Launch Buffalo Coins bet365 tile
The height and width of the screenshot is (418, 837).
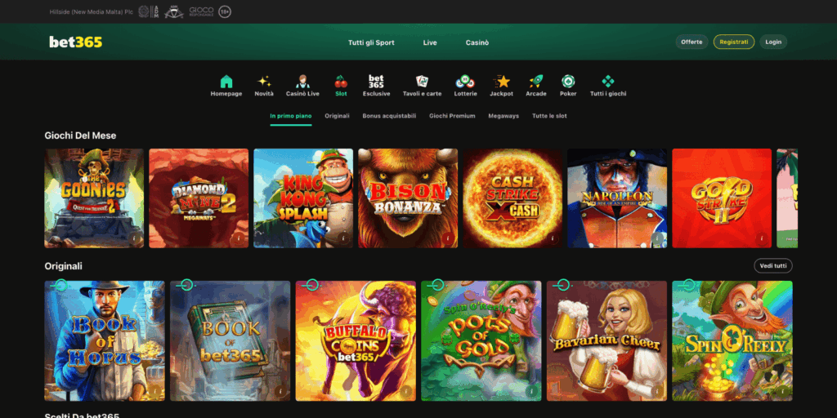pyautogui.click(x=356, y=340)
